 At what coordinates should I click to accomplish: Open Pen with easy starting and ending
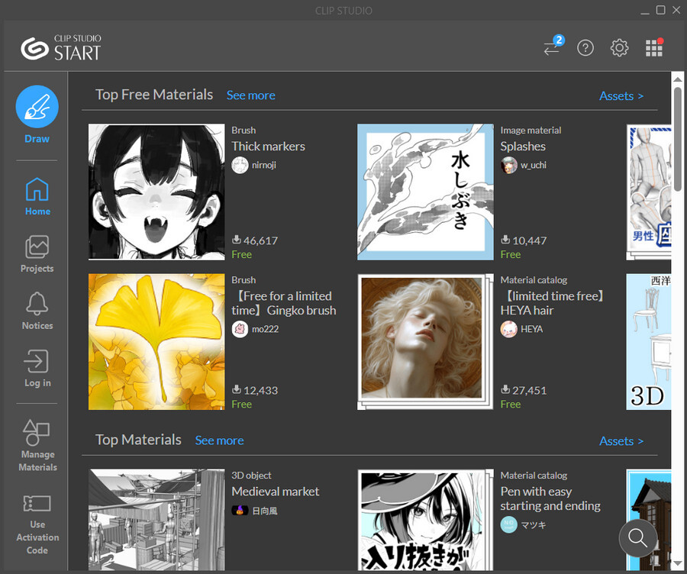(550, 498)
